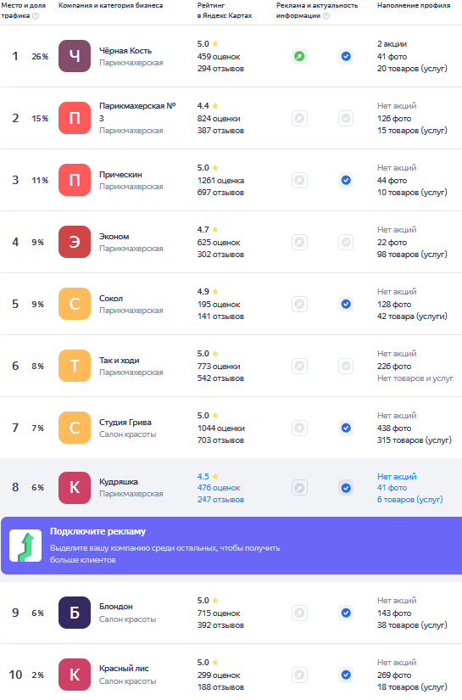Select the Парикмахерская № 3 company name
The height and width of the screenshot is (700, 462).
(x=137, y=112)
